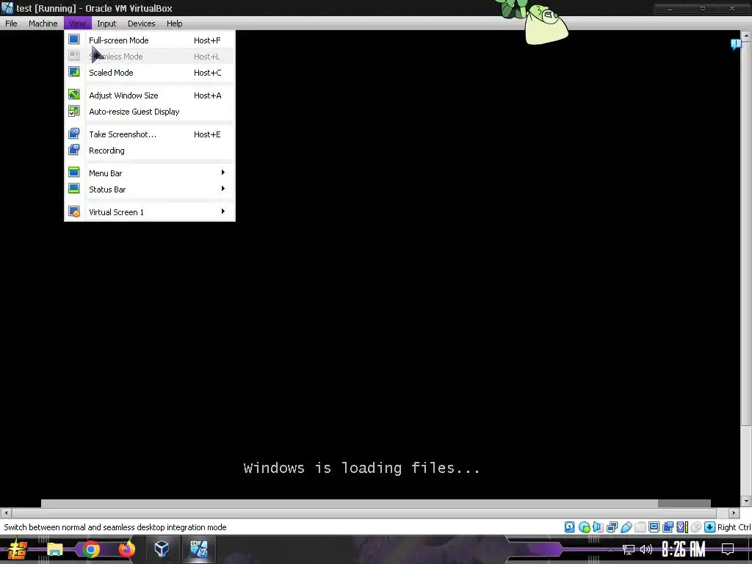The image size is (752, 564).
Task: Select Full-screen Mode
Action: (150, 40)
